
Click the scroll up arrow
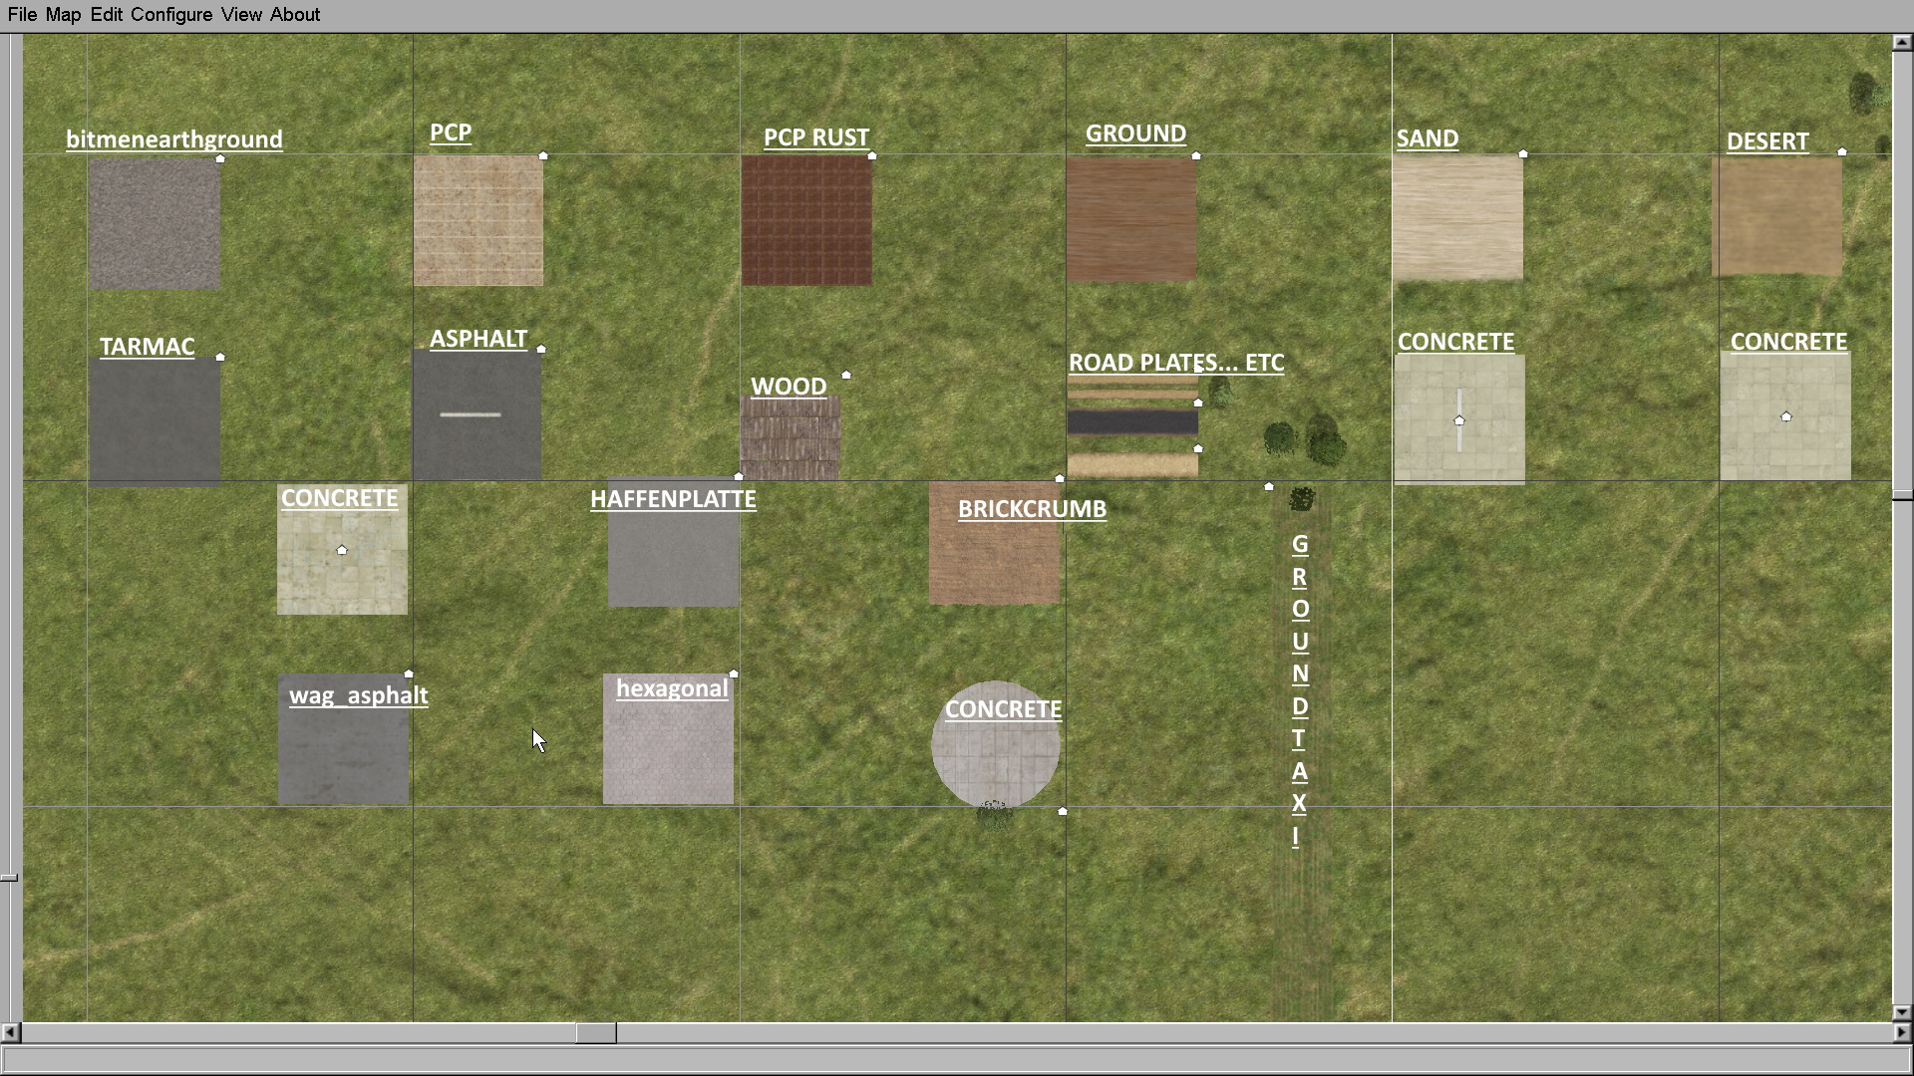(x=1901, y=43)
